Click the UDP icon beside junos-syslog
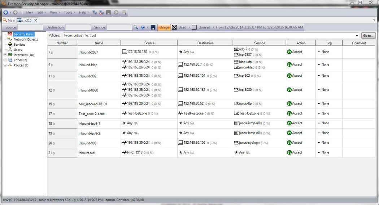Image resolution: width=379 pixels, height=205 pixels. point(236,143)
